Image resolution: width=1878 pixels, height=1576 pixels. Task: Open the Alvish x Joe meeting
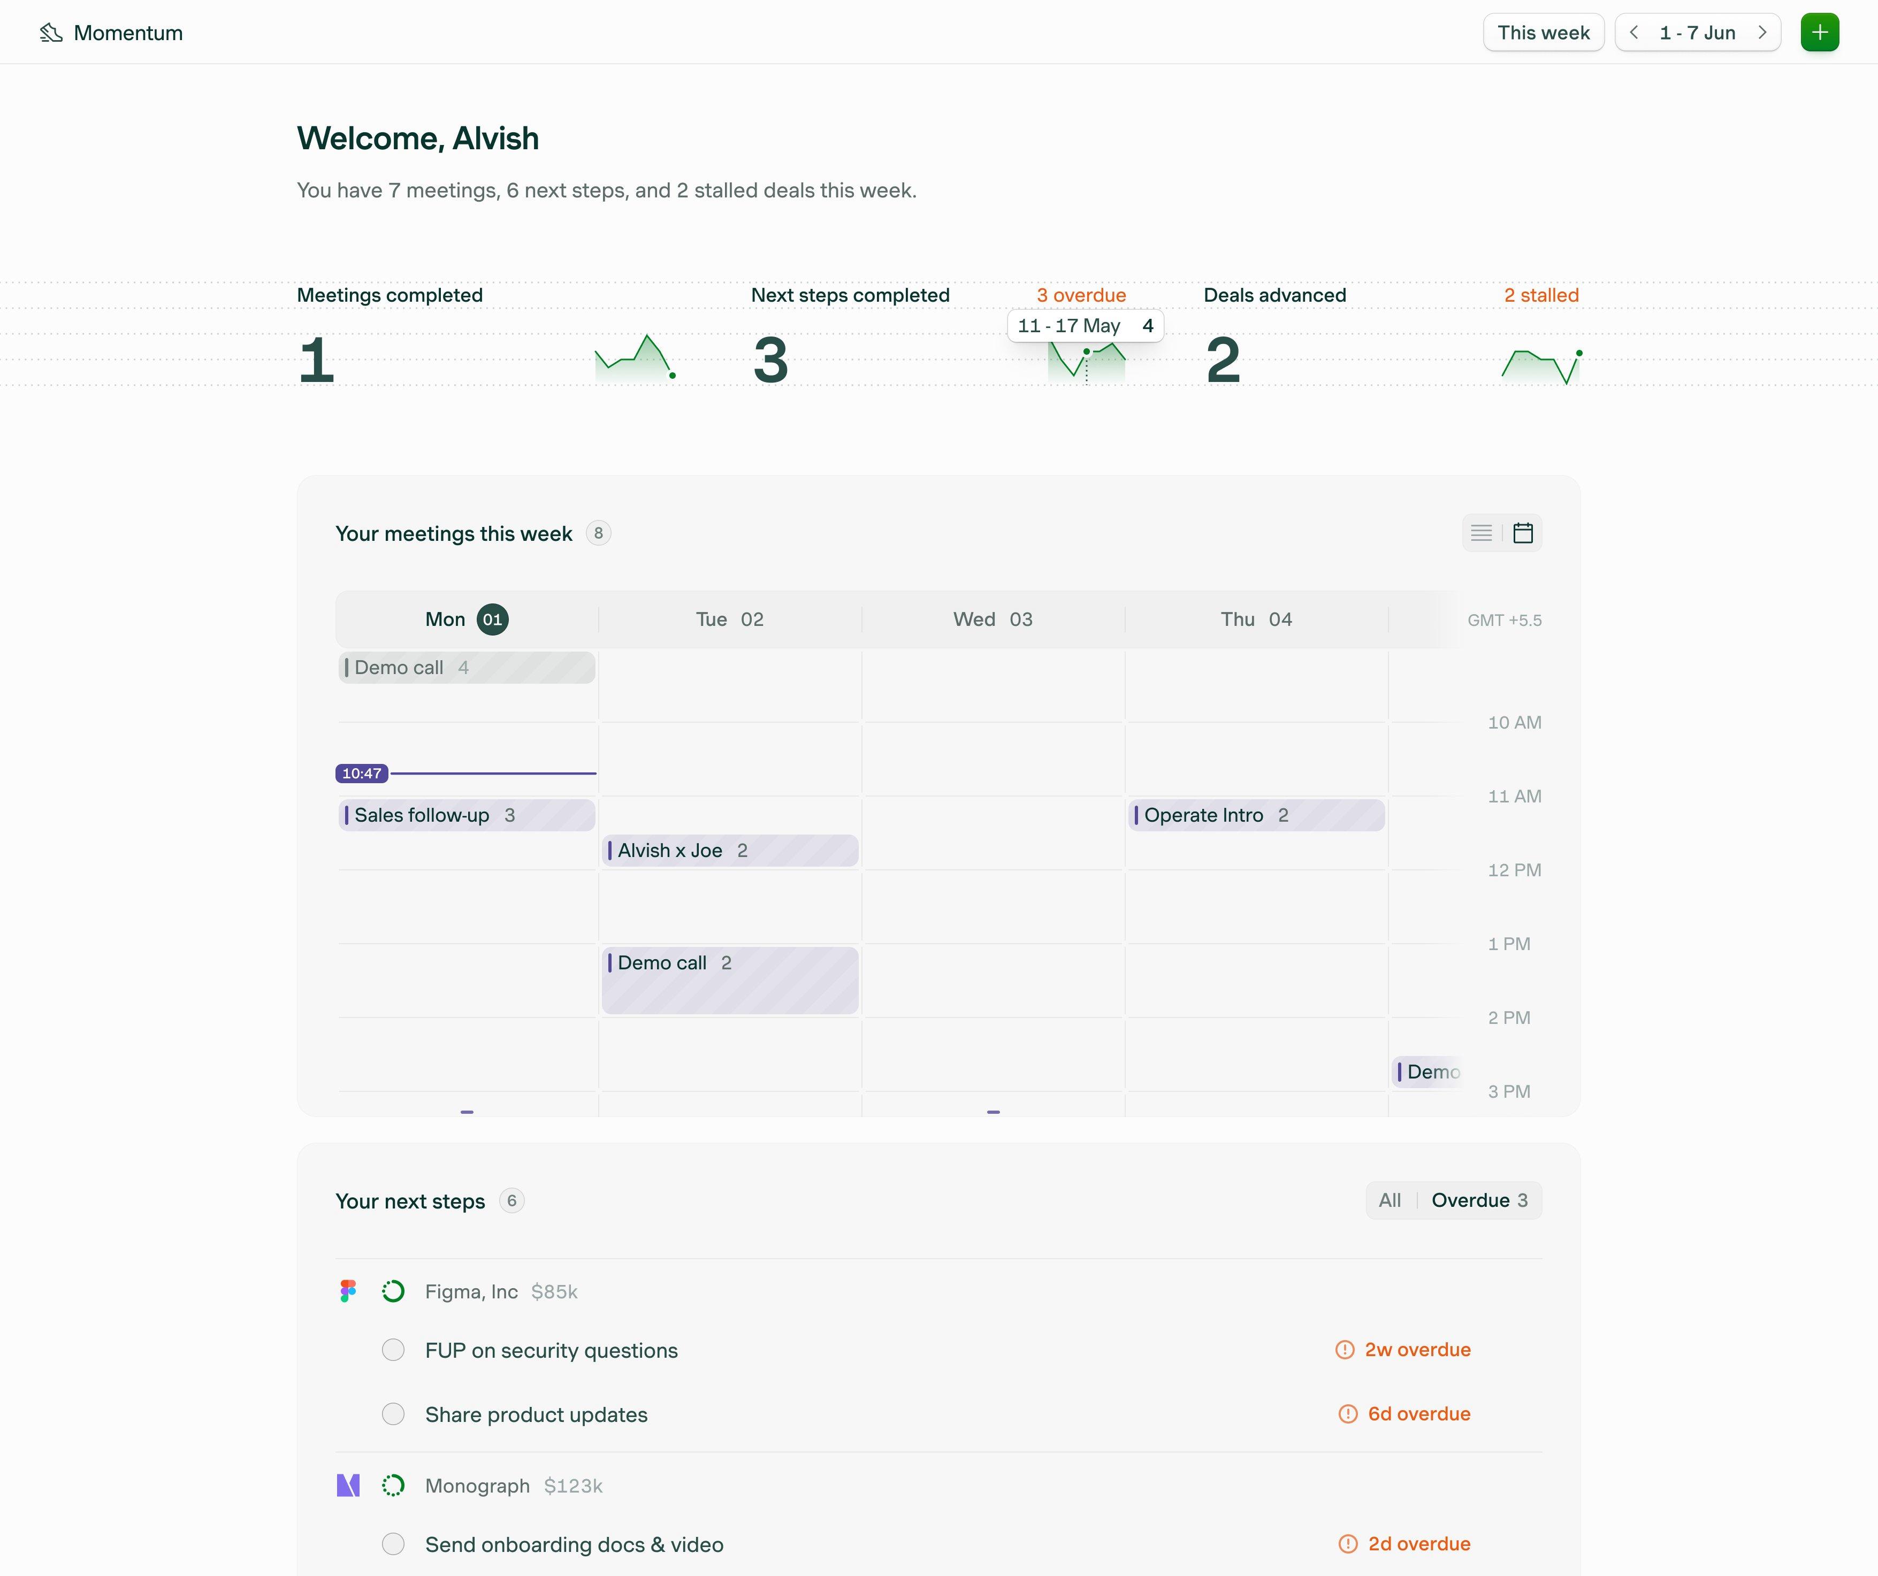tap(730, 851)
